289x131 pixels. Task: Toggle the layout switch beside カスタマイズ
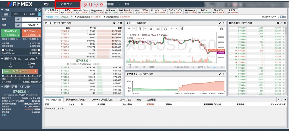pyautogui.click(x=282, y=17)
